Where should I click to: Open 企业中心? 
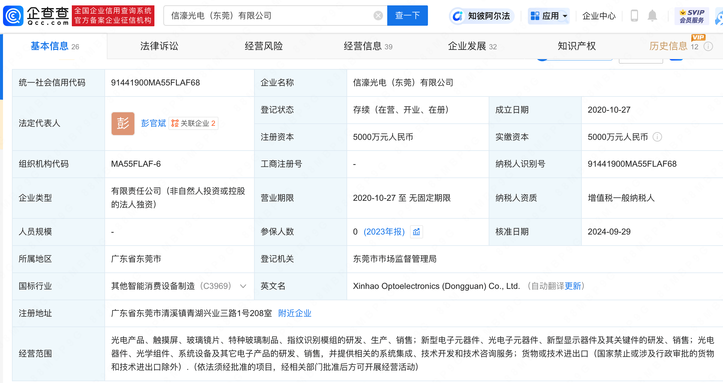click(x=599, y=16)
